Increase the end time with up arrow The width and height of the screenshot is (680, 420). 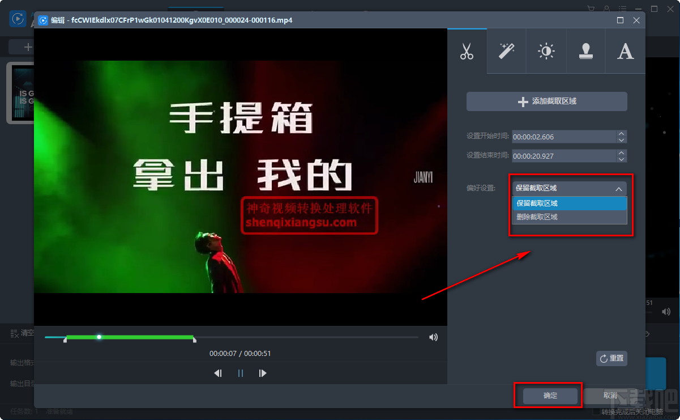coord(622,153)
